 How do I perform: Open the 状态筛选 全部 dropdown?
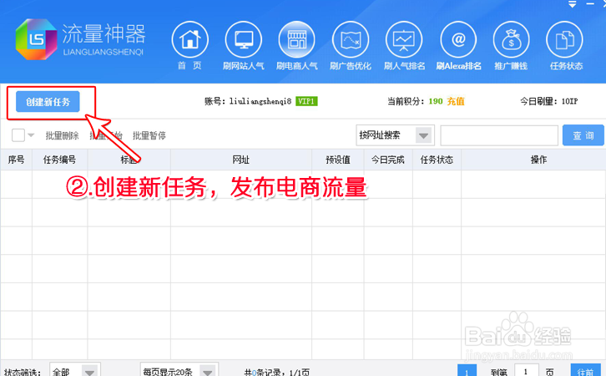(x=75, y=372)
